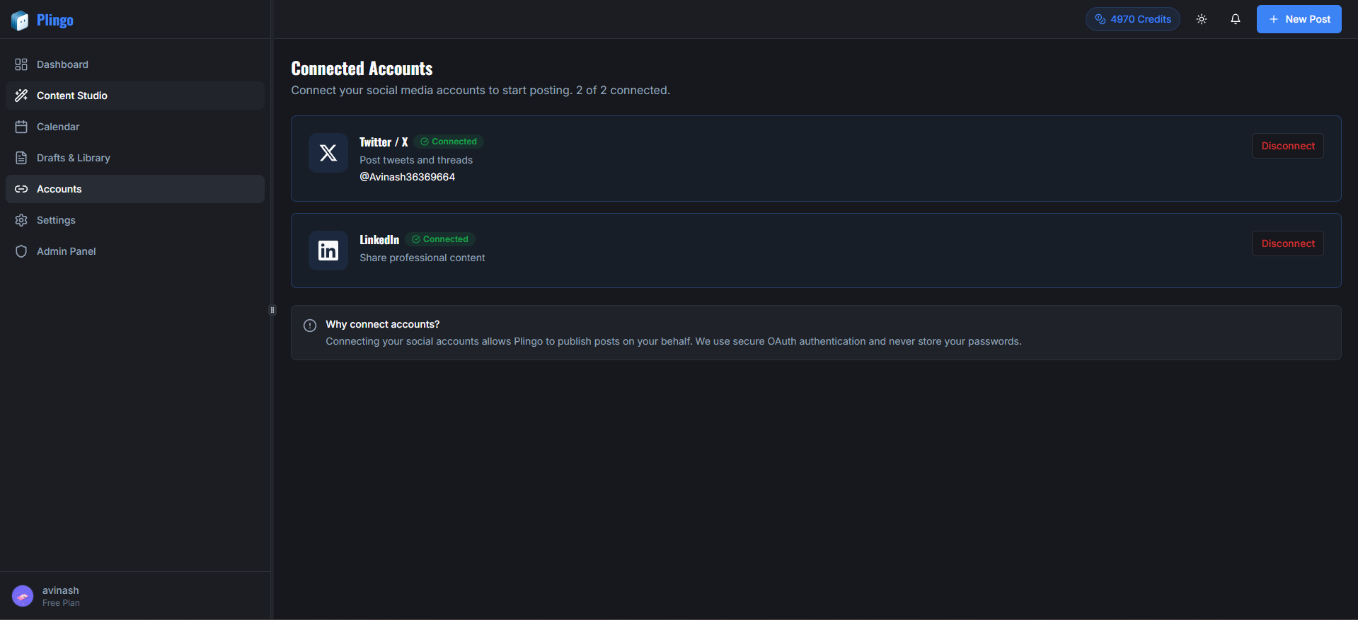Click 'Post tweets and threads' text
1358x620 pixels.
pos(416,160)
